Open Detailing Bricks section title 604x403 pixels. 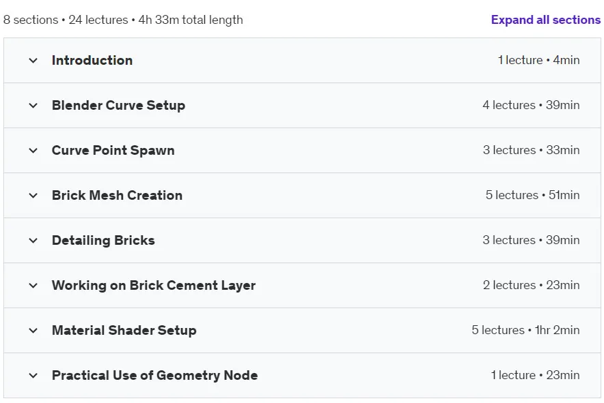pyautogui.click(x=103, y=240)
